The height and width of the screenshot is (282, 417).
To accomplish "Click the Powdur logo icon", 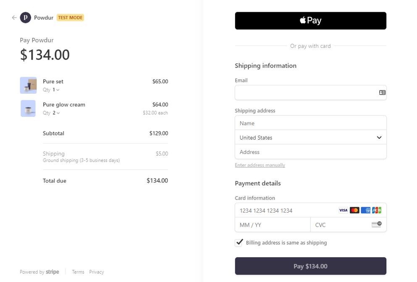I will [x=26, y=18].
